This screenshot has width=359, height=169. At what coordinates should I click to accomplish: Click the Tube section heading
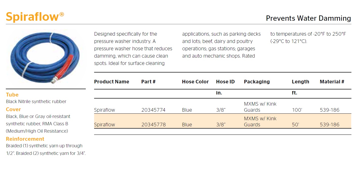[x=12, y=95]
